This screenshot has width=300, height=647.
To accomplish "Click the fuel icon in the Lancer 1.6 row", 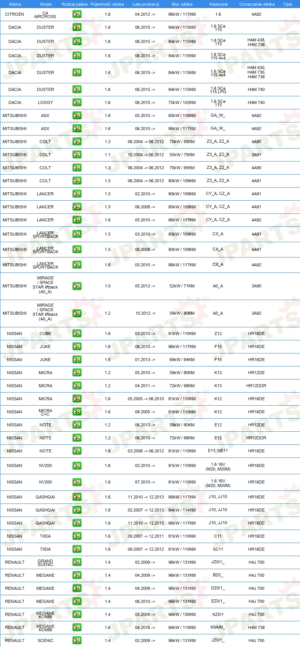I will point(77,220).
